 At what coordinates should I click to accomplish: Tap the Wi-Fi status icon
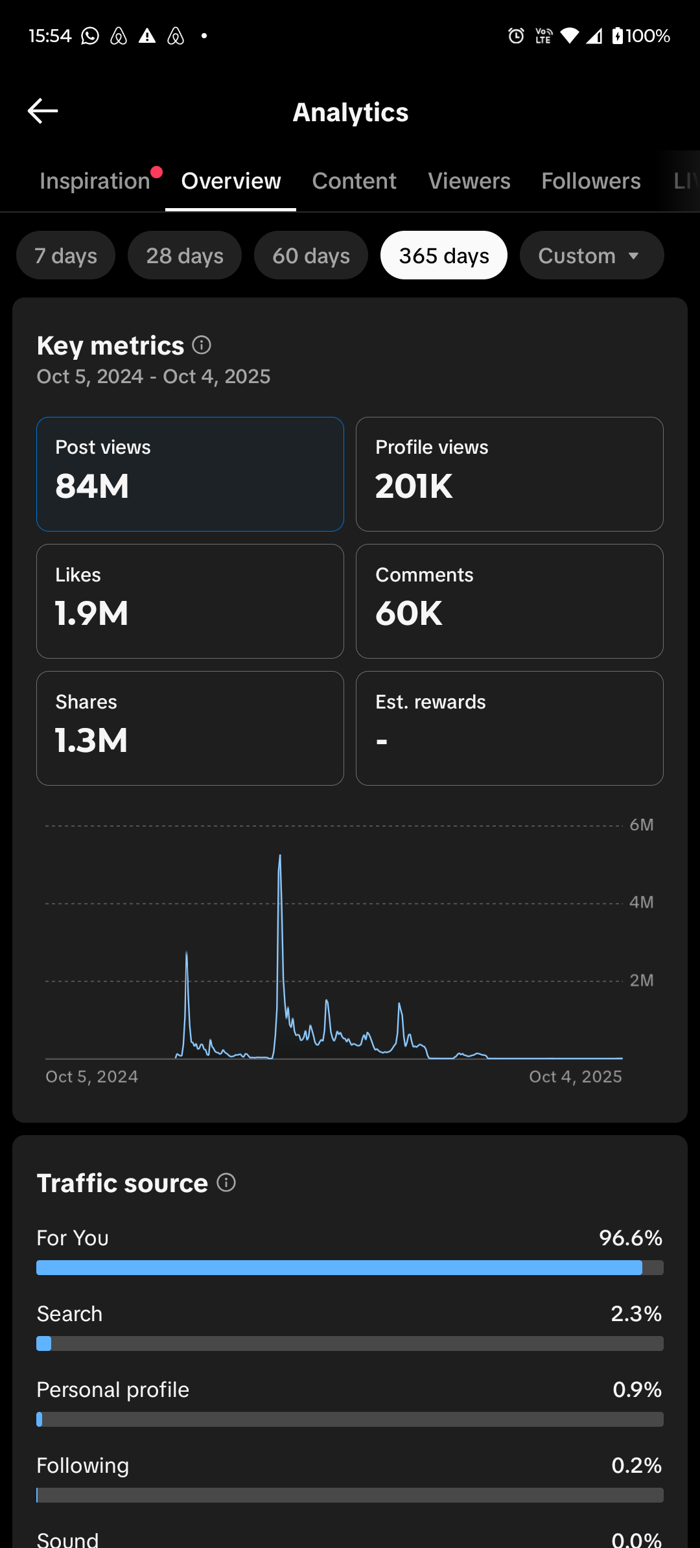(x=570, y=36)
